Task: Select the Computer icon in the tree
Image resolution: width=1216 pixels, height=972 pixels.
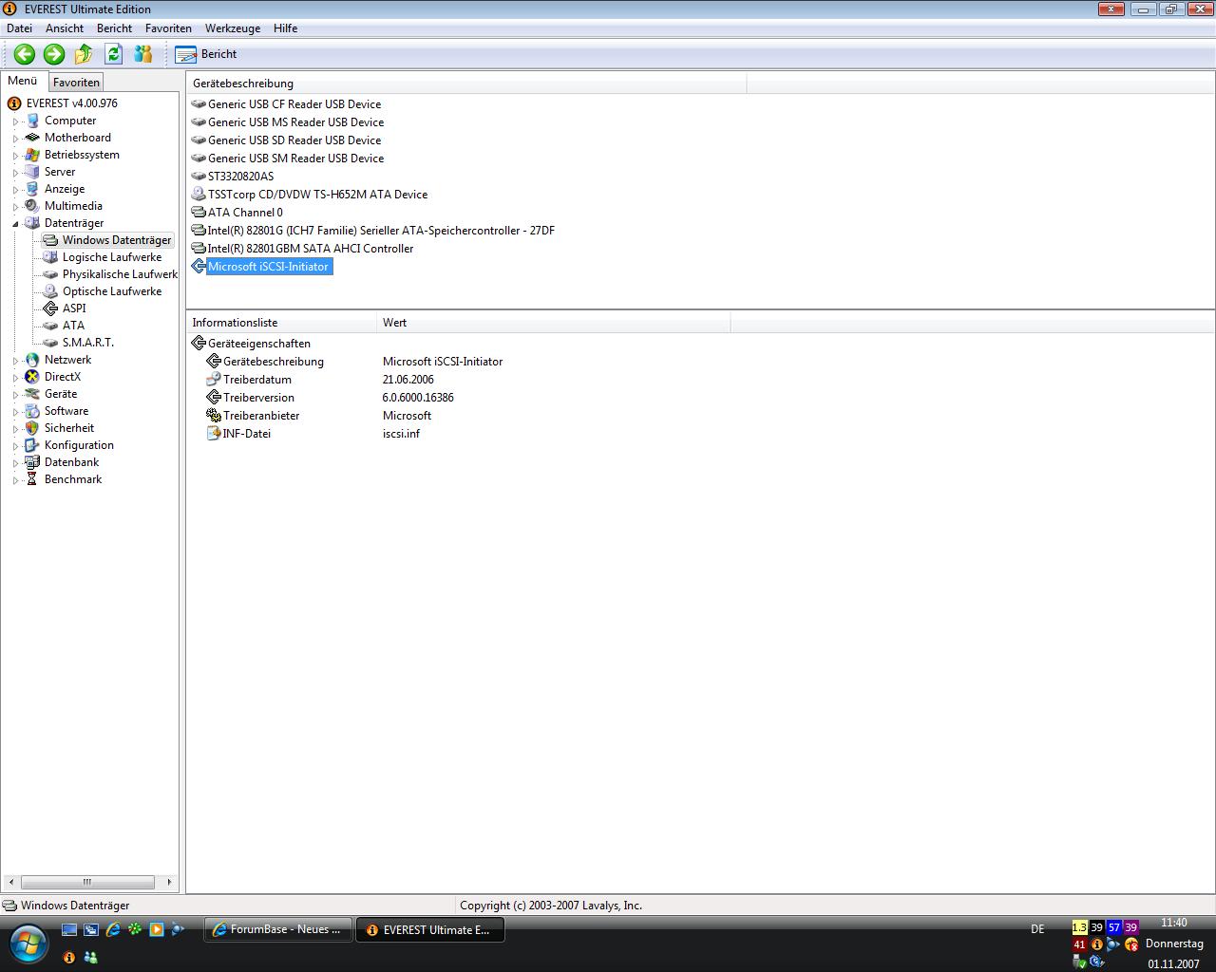Action: [x=32, y=121]
